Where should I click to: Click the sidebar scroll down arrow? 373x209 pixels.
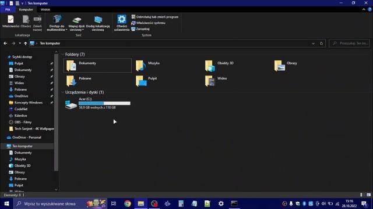(56, 189)
